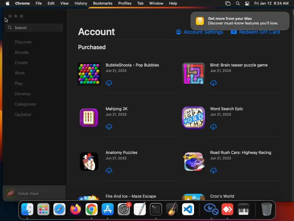The image size is (294, 221).
Task: Download BubbleShoota Pop Bubbles from cloud
Action: click(109, 83)
